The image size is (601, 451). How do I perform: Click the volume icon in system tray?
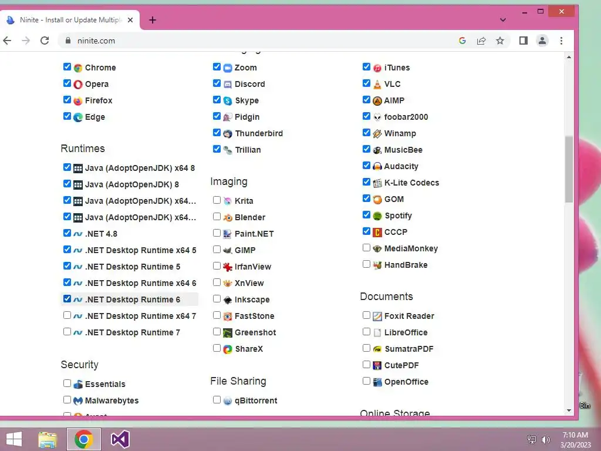coord(545,439)
